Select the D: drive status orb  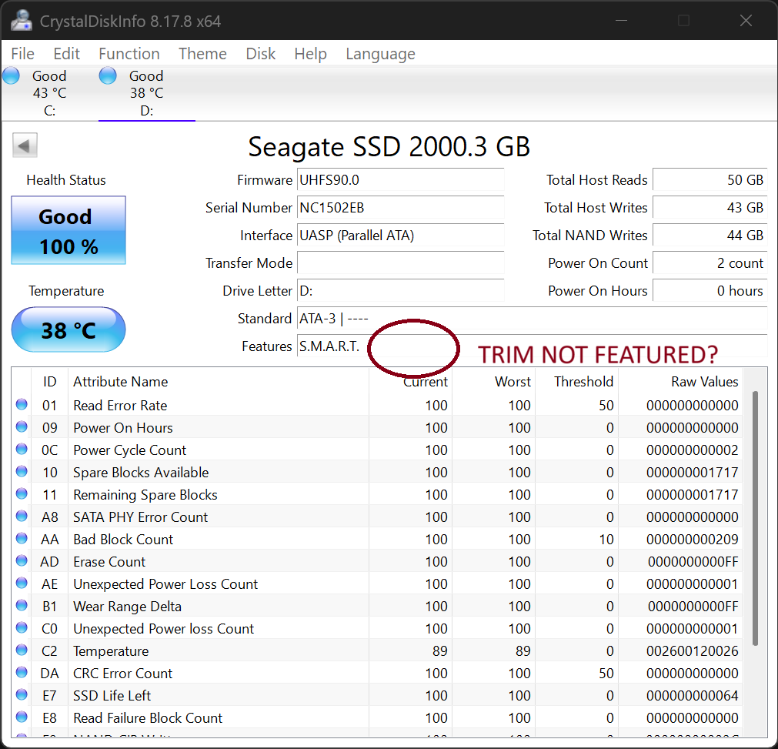click(109, 75)
